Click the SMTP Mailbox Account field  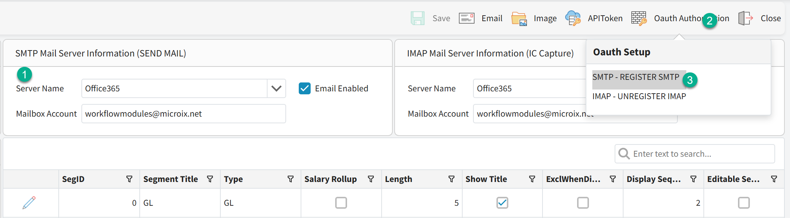(x=183, y=114)
